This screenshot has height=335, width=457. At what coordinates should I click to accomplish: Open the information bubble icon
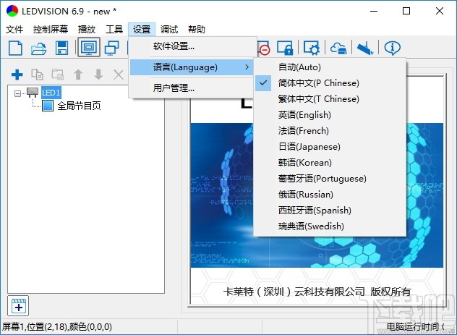coord(392,48)
